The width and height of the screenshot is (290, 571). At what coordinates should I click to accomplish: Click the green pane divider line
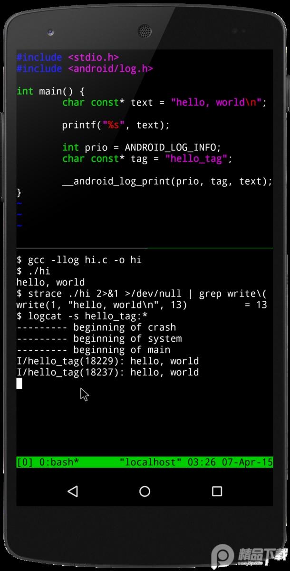tap(145, 248)
